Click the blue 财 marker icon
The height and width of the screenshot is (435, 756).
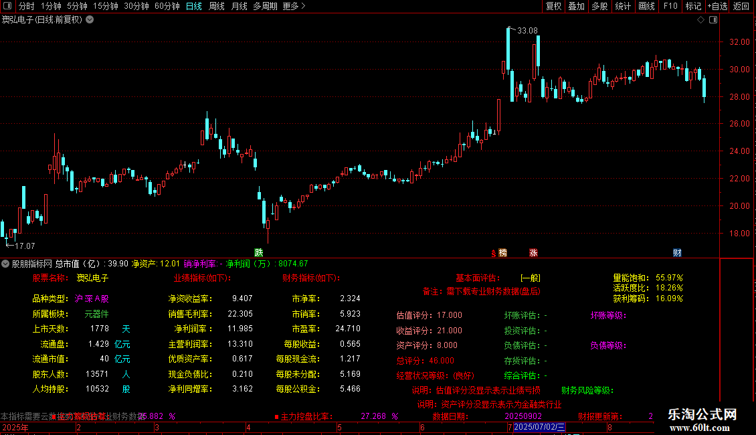(x=677, y=253)
